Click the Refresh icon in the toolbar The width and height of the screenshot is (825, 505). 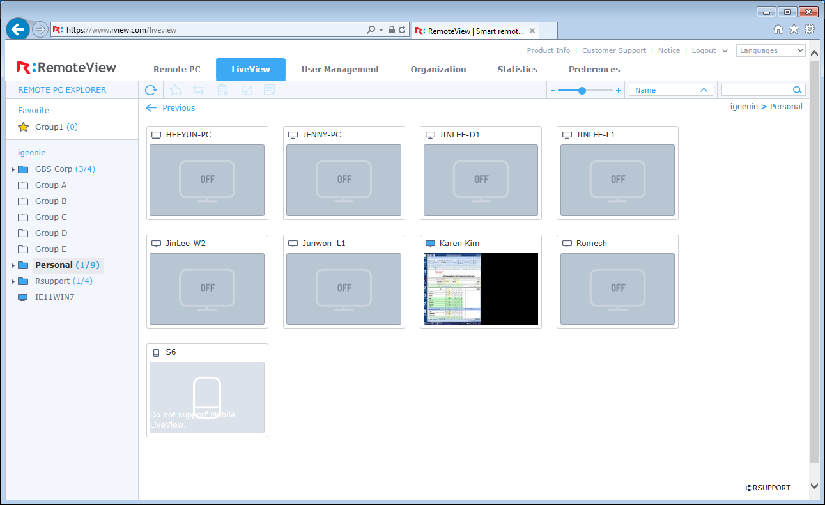point(151,90)
